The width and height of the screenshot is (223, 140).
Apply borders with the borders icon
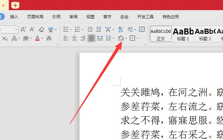(x=133, y=38)
